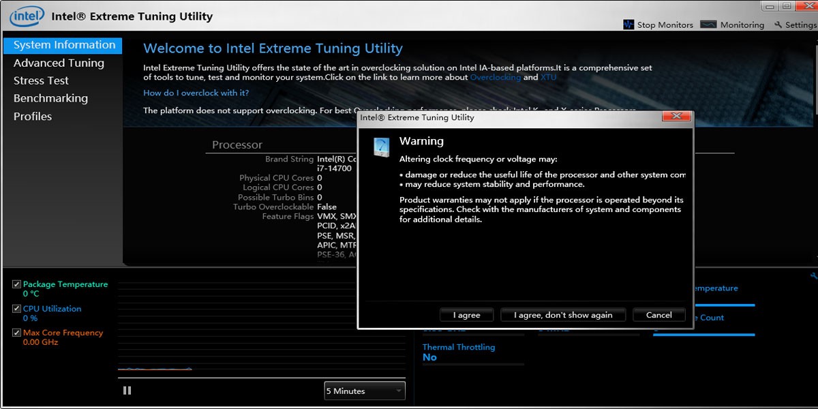Choose I agree, don't show again
This screenshot has height=409, width=818.
563,315
